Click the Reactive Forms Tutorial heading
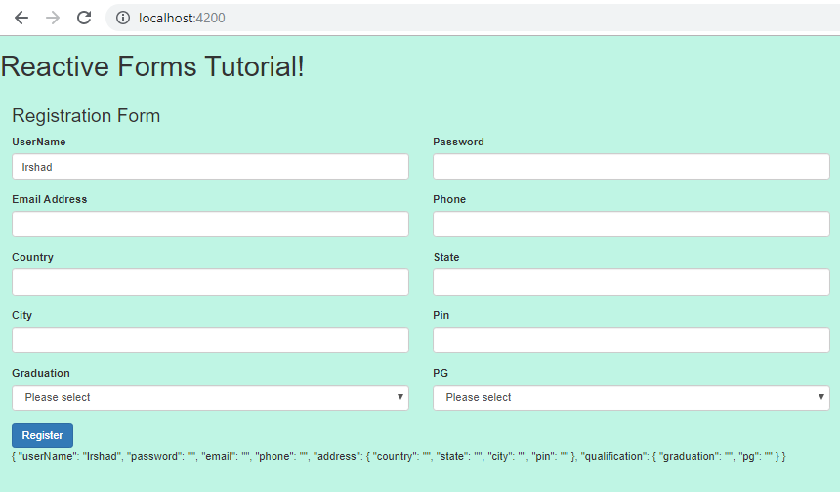 pyautogui.click(x=152, y=66)
